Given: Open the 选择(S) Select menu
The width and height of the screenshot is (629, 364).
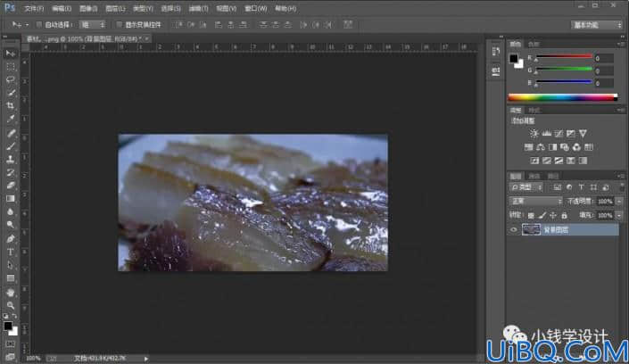Looking at the screenshot, I should click(x=171, y=8).
